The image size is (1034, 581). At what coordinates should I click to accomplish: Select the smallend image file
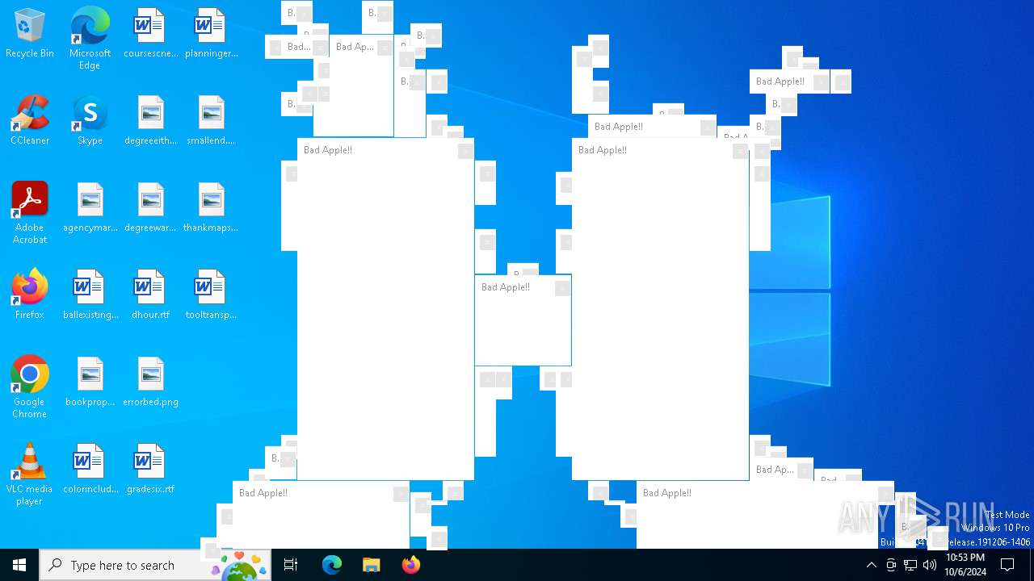(x=211, y=121)
